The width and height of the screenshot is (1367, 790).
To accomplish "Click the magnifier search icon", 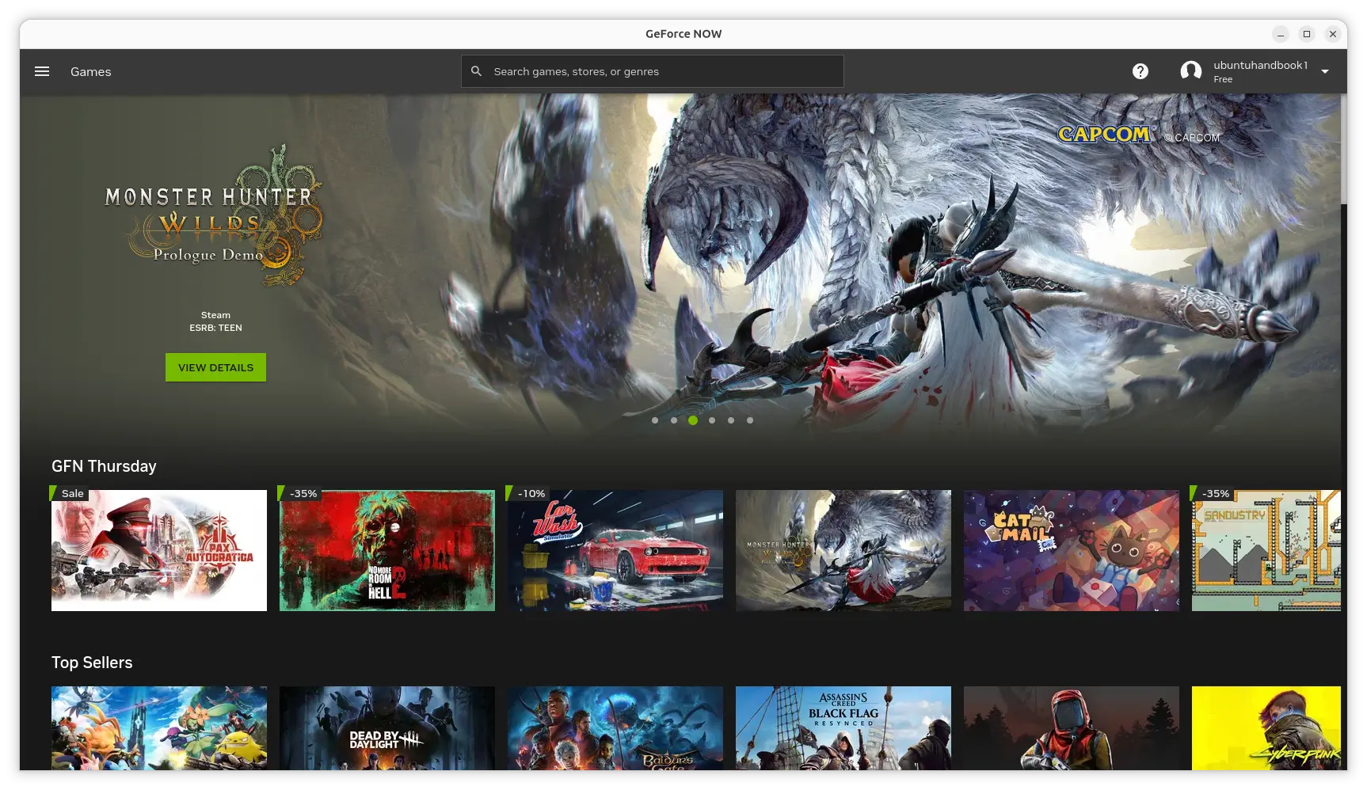I will [x=476, y=71].
